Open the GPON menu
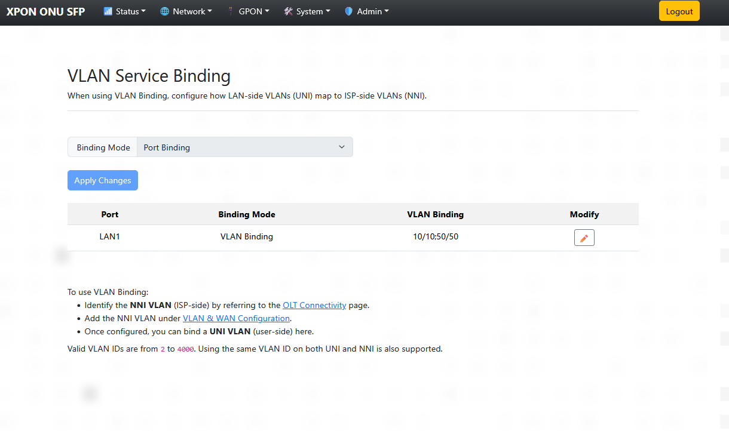 tap(249, 11)
